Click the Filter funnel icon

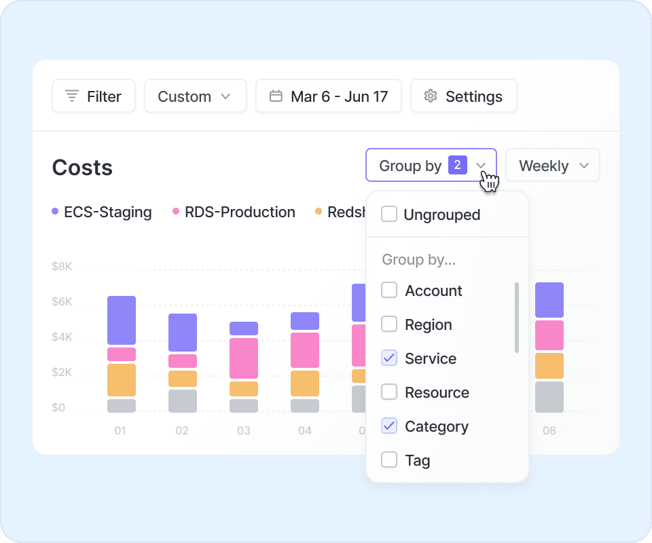tap(72, 96)
